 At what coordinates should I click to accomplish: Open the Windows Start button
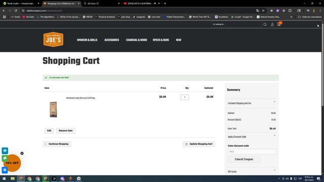[4, 178]
